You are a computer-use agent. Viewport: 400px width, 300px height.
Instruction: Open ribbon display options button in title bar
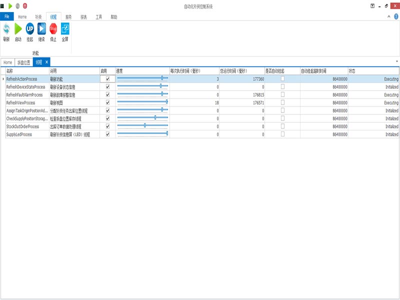click(372, 6)
